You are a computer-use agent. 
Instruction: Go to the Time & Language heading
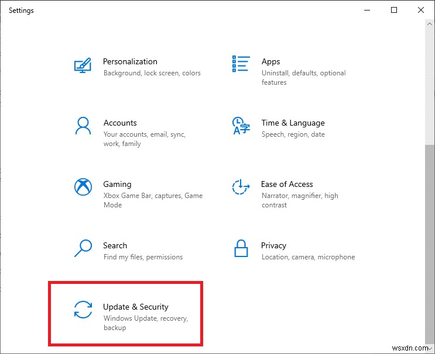(x=293, y=123)
